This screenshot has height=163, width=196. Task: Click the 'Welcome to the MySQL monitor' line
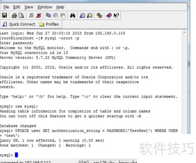click(64, 48)
